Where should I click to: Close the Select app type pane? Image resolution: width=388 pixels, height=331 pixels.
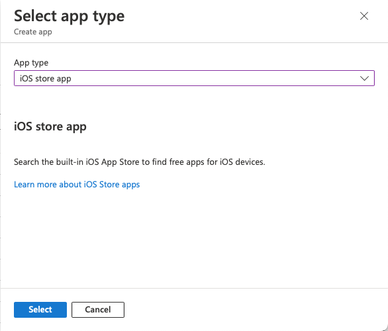[x=364, y=16]
